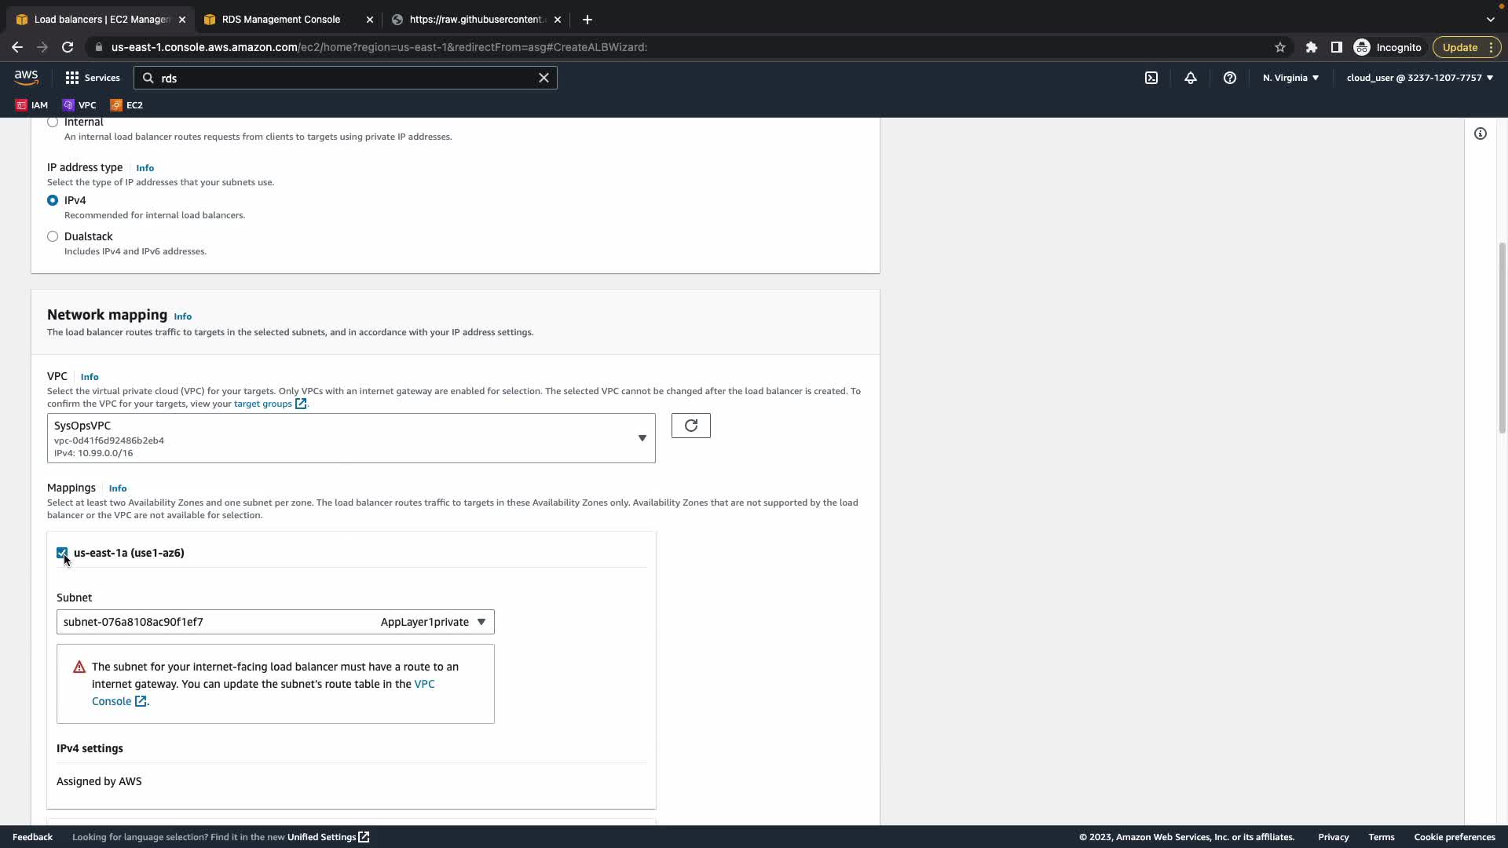
Task: Click the AWS logo home icon
Action: point(26,77)
